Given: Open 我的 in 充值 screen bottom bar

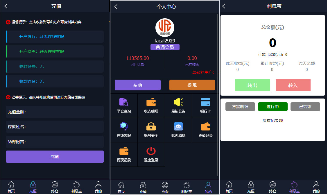Looking at the screenshot, I should [98, 187].
